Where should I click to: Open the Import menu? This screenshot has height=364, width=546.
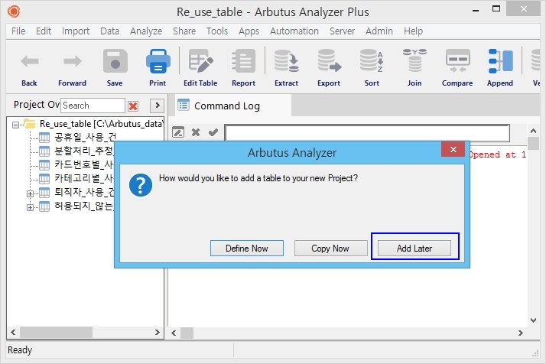coord(76,31)
